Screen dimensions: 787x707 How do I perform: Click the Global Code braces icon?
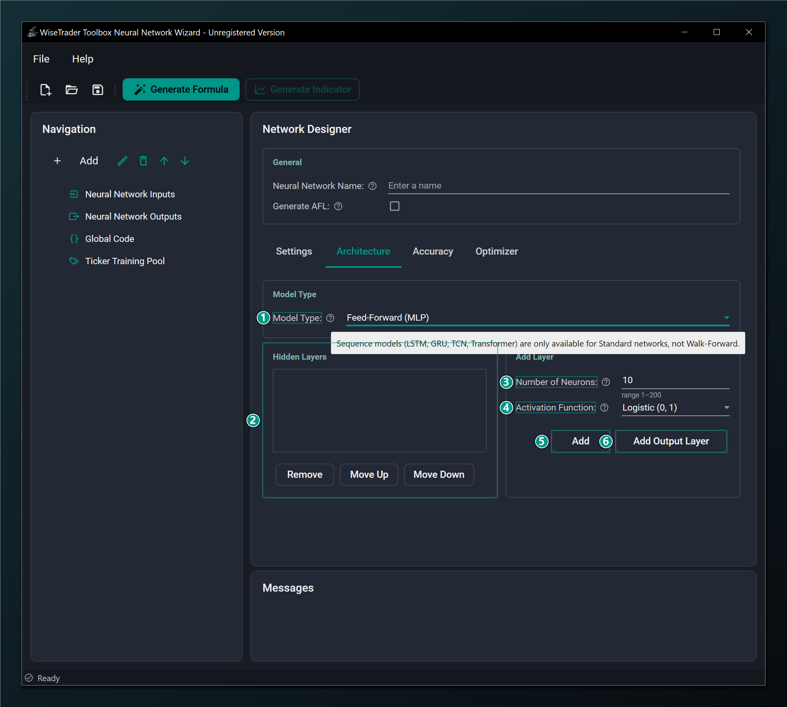(x=74, y=239)
